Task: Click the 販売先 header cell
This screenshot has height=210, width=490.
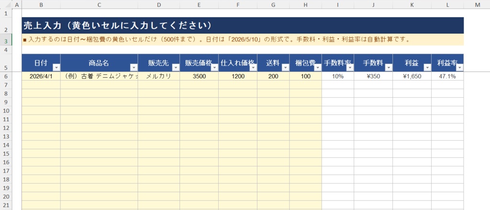Action: pos(159,63)
